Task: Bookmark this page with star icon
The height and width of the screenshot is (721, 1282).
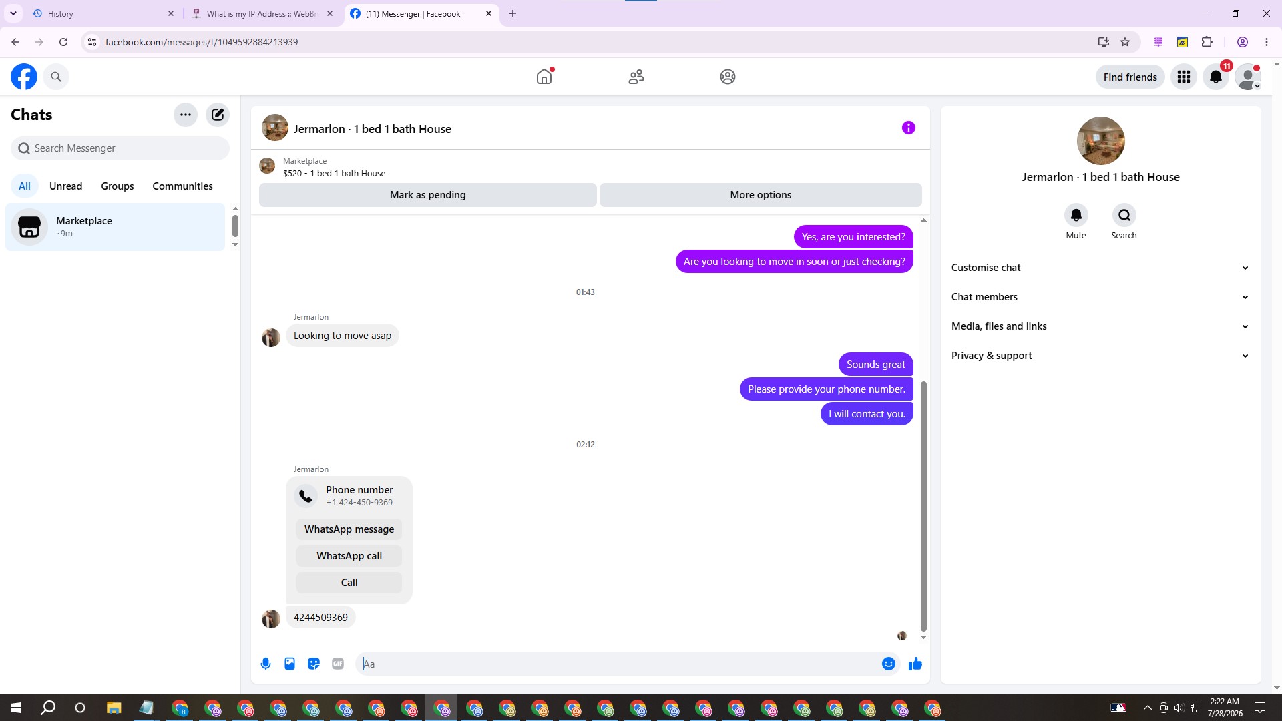Action: click(1125, 42)
